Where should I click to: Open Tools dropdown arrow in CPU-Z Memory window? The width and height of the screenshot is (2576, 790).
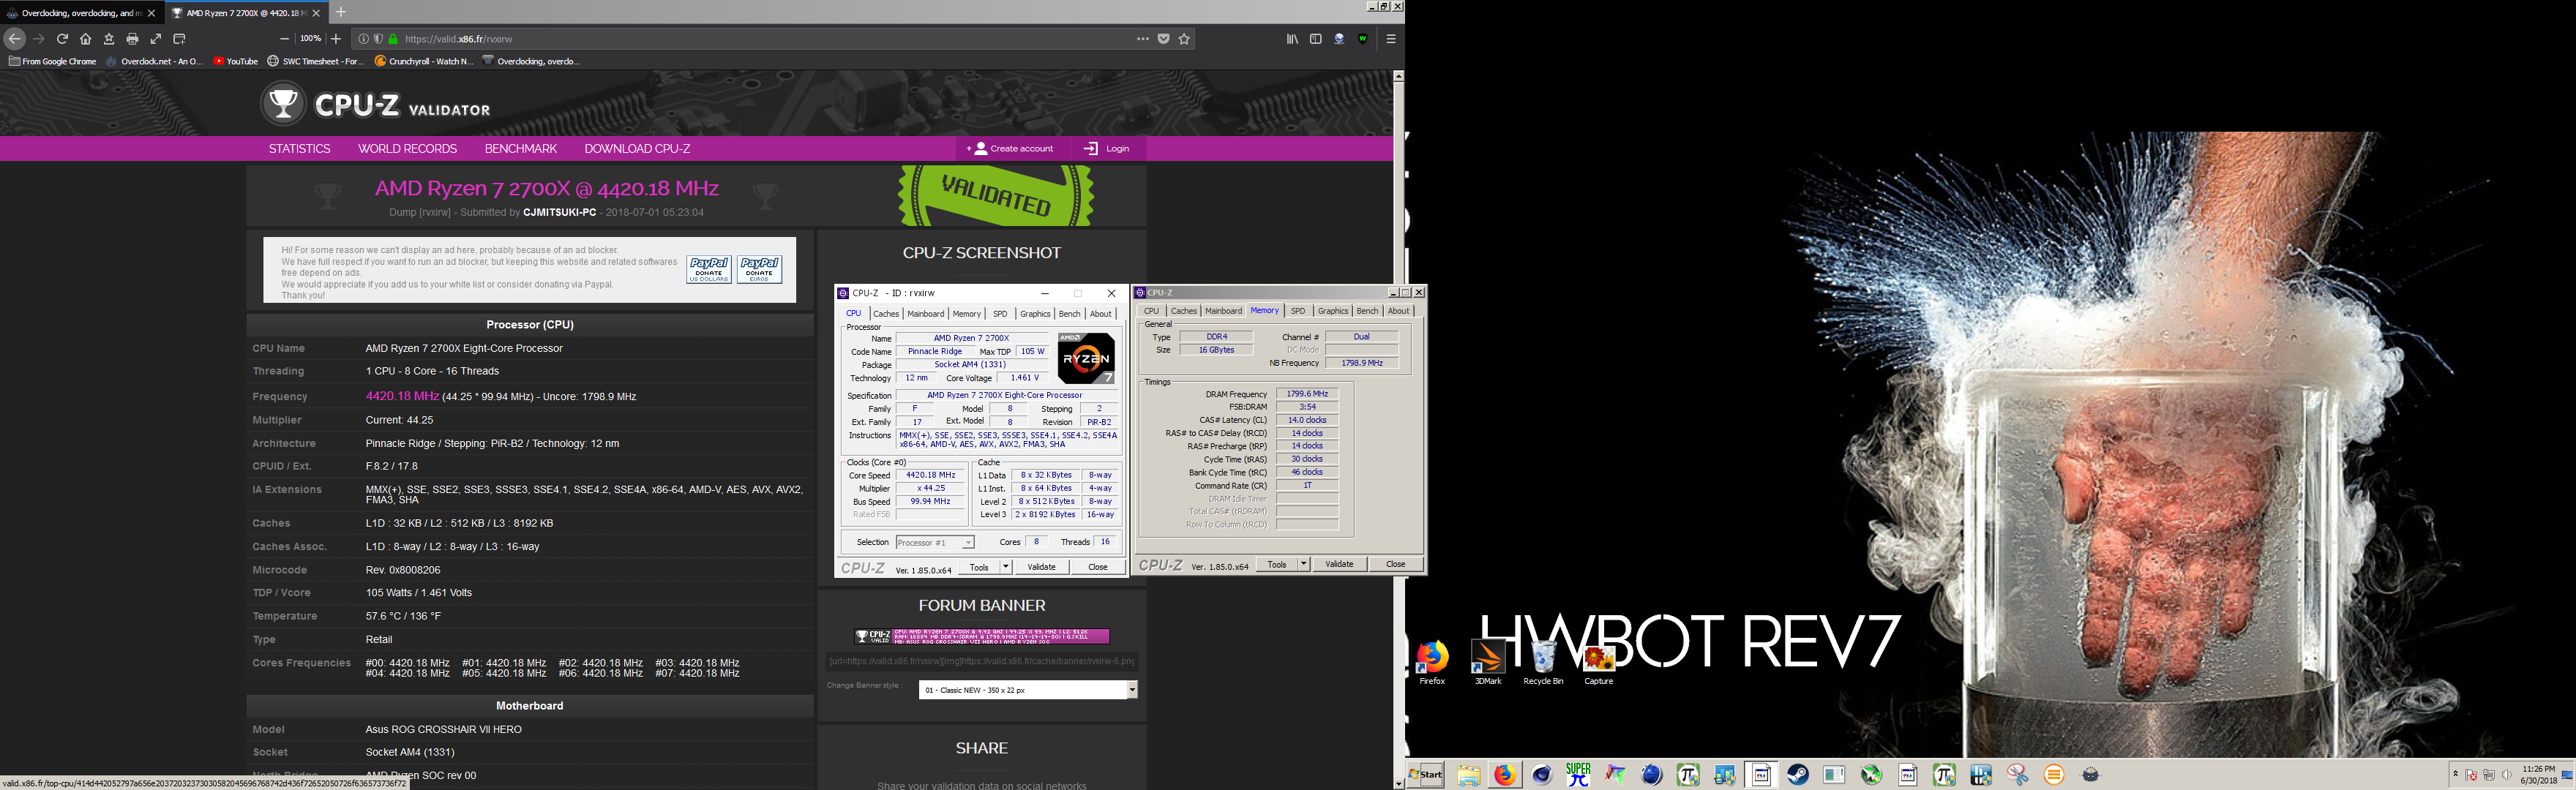click(1303, 564)
